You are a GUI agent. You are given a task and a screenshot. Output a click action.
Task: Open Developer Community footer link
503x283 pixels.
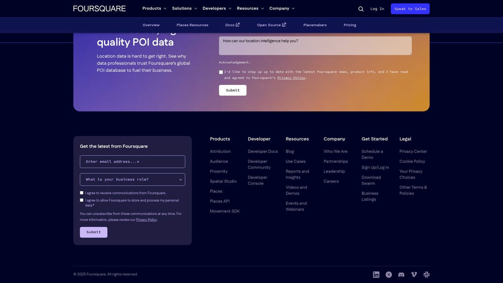pyautogui.click(x=259, y=164)
